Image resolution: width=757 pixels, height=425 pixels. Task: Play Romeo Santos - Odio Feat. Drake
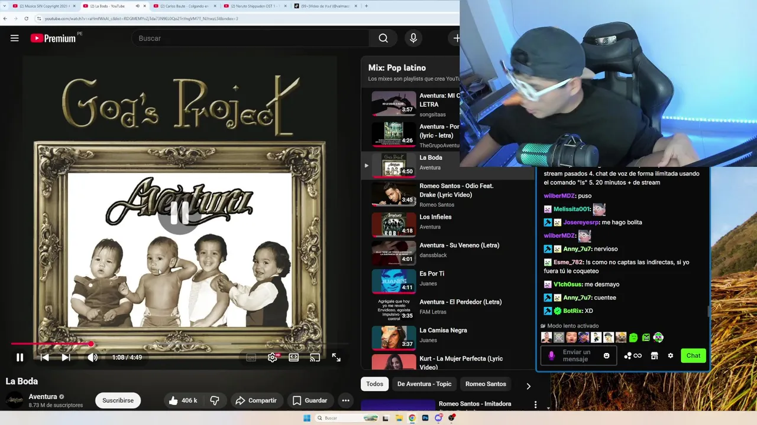[x=447, y=195]
